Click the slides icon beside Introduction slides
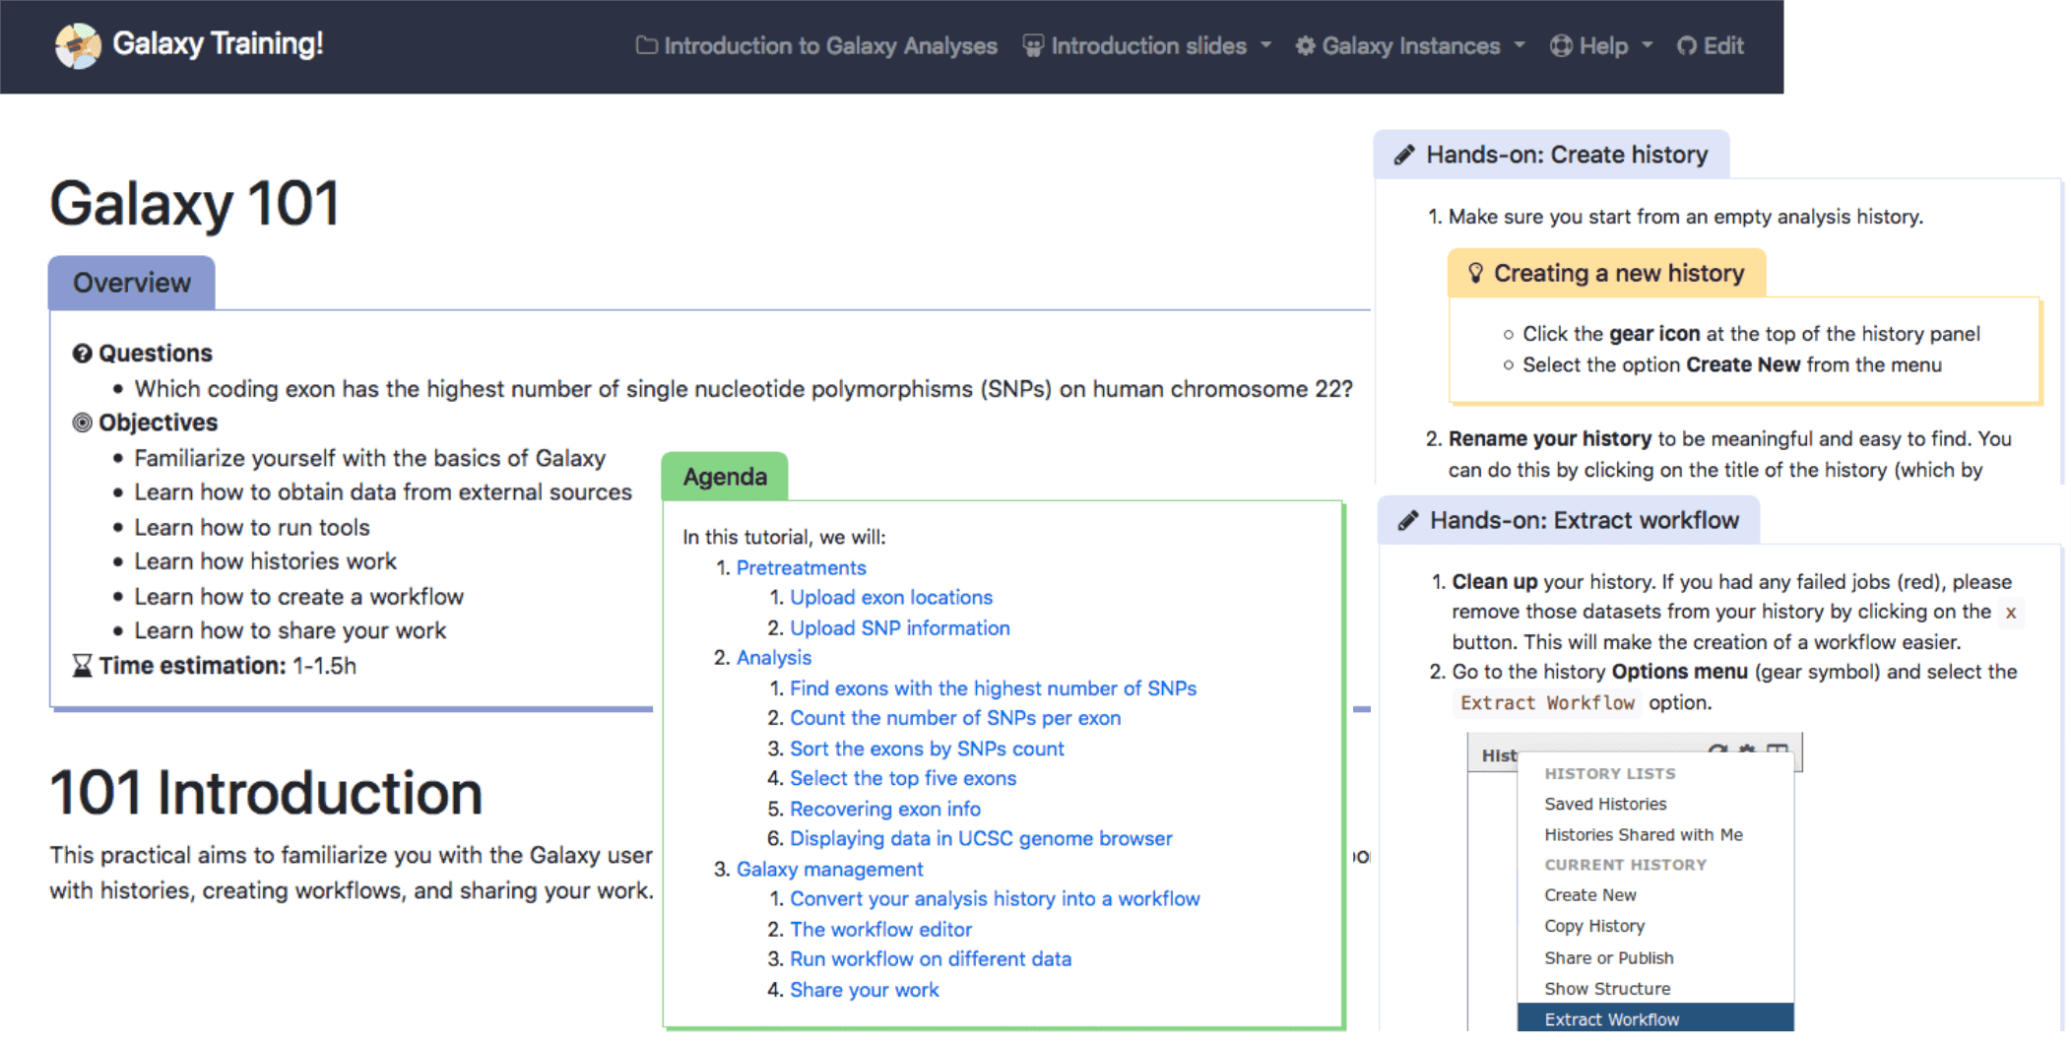The image size is (2071, 1045). [1032, 46]
